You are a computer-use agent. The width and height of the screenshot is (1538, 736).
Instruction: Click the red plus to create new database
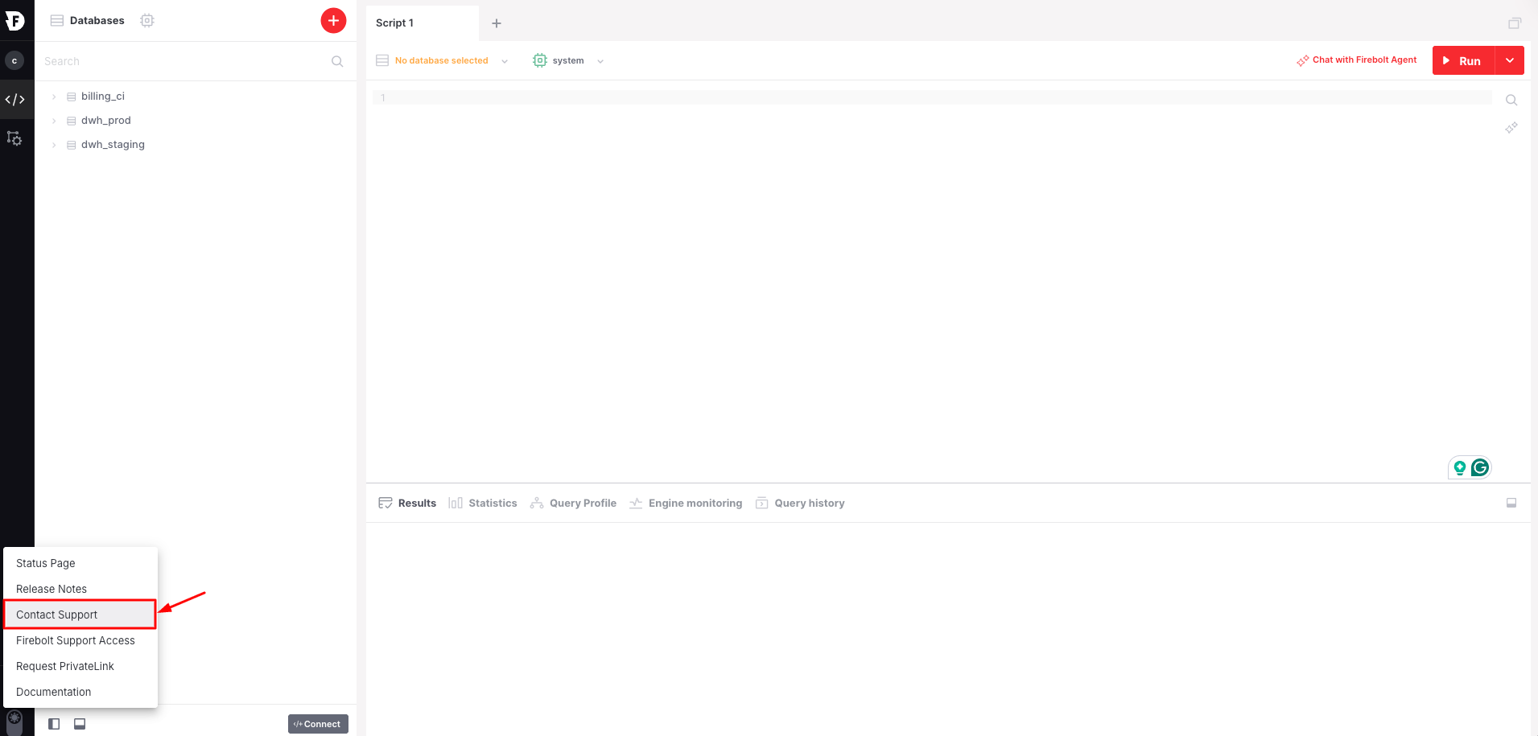pos(333,20)
